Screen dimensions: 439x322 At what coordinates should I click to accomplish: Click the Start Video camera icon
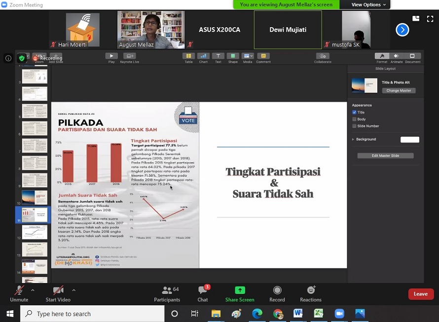point(58,290)
